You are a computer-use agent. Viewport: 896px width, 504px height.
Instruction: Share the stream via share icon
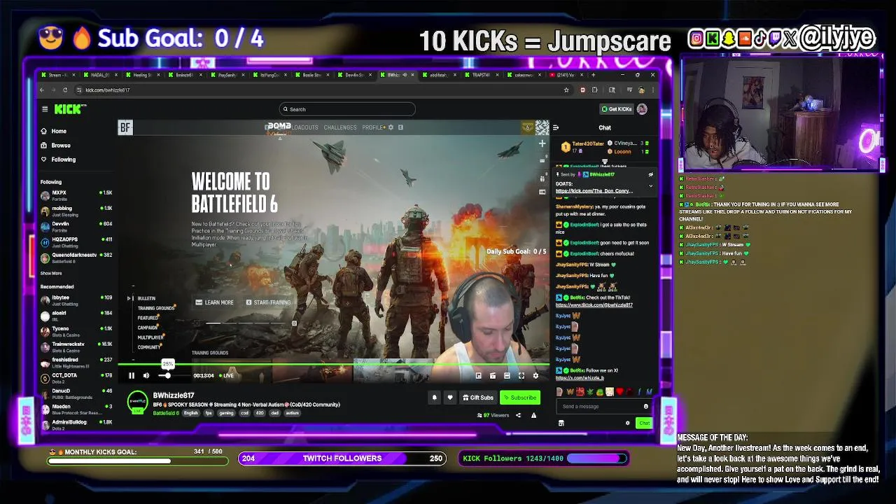point(518,415)
